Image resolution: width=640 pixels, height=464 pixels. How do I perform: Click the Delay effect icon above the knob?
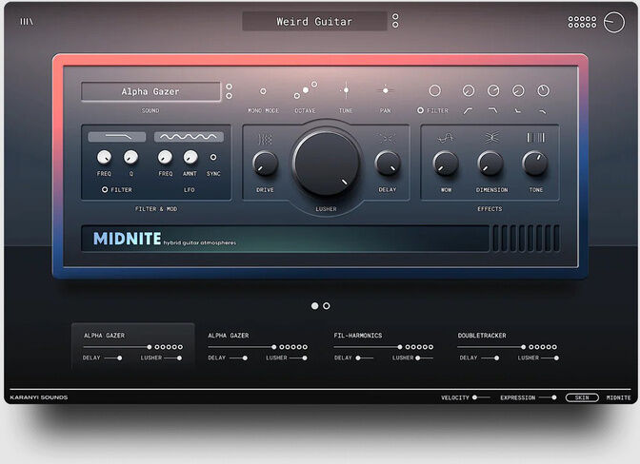(388, 139)
